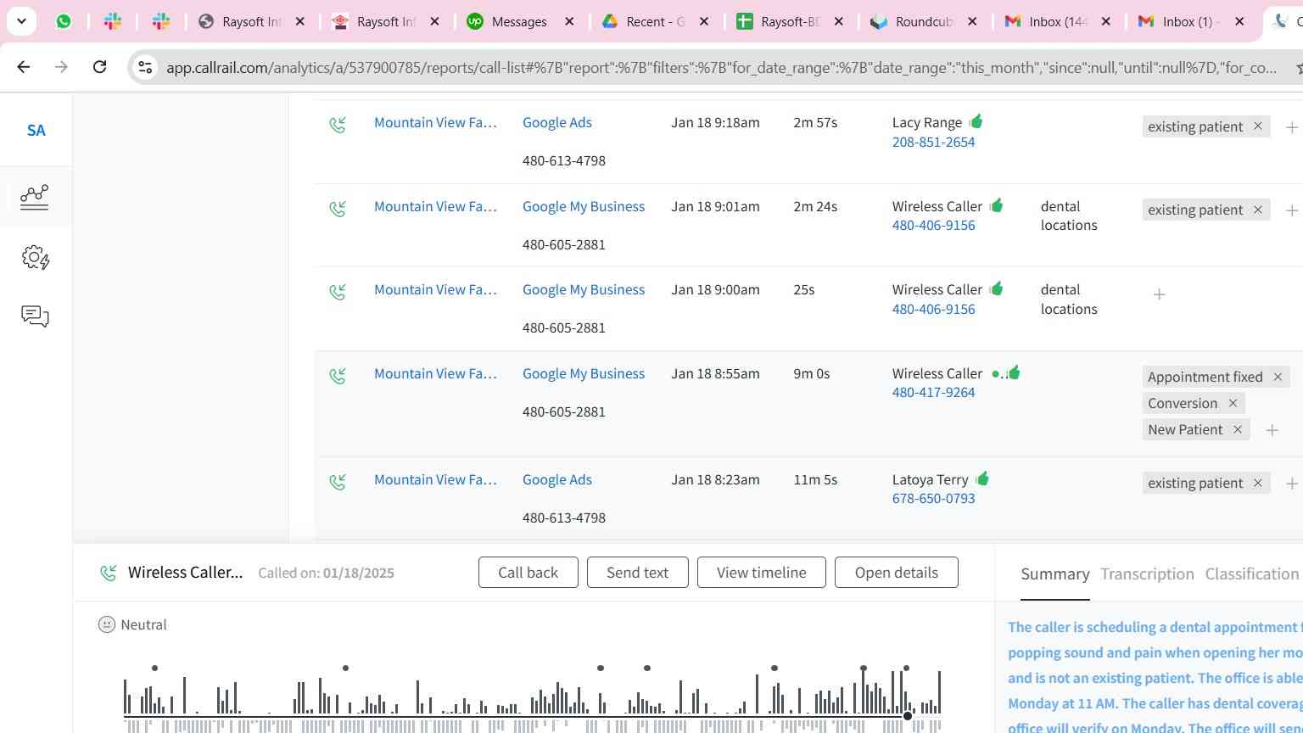Open phone number 678-650-0793
This screenshot has width=1303, height=733.
click(933, 498)
